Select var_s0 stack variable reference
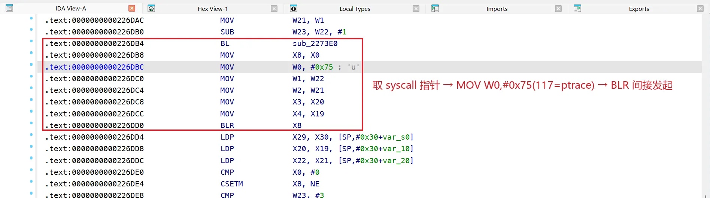 tap(397, 137)
